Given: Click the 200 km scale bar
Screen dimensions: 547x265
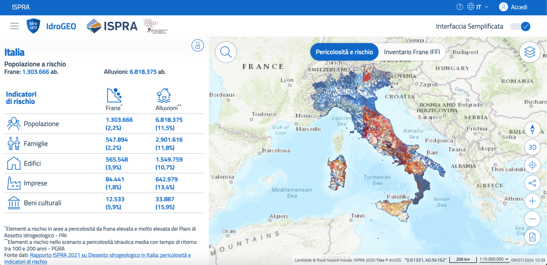Looking at the screenshot, I should pyautogui.click(x=463, y=259).
